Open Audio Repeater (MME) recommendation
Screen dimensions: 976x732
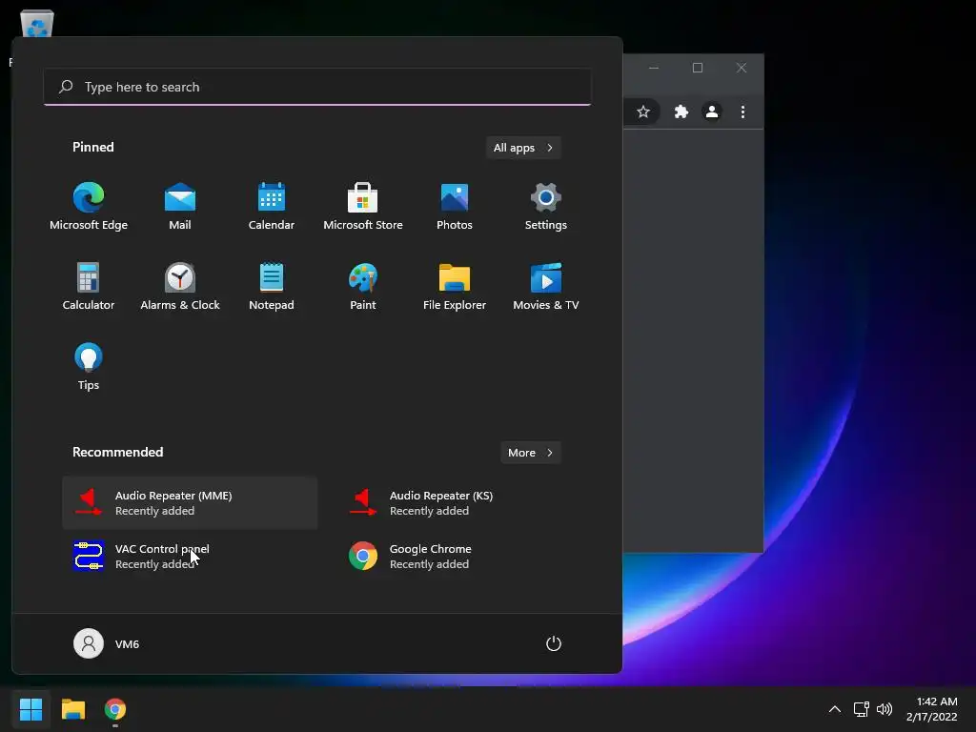[190, 503]
